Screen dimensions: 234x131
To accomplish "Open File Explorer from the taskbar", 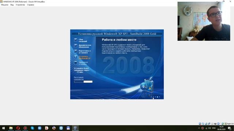I will 11,128.
